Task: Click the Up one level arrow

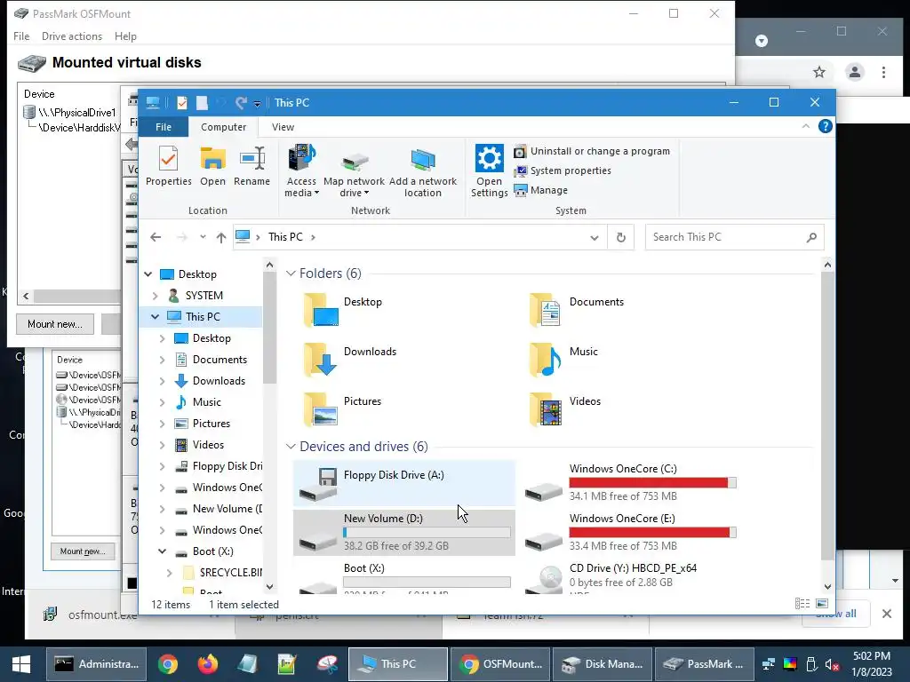Action: [221, 237]
